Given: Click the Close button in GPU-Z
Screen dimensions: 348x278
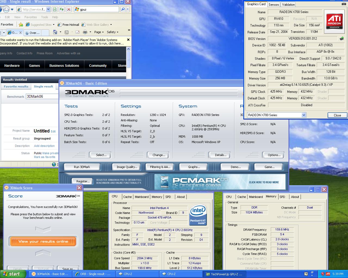Looking at the screenshot, I should click(337, 115).
